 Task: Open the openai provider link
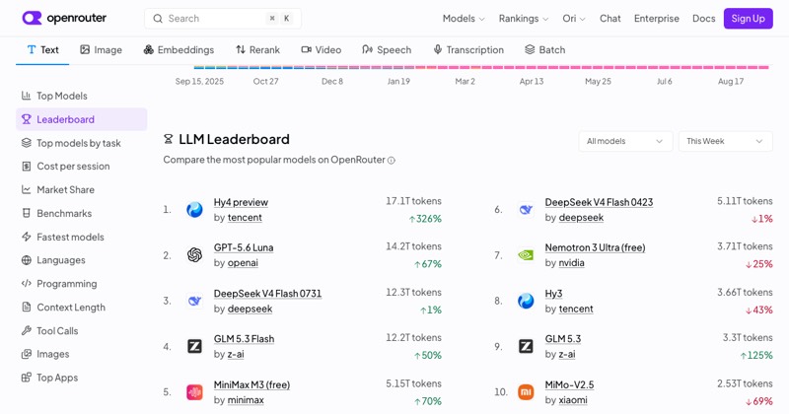click(x=243, y=262)
